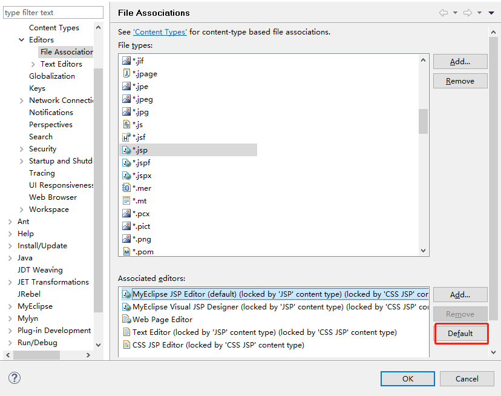This screenshot has width=501, height=396.
Task: Click the *.jpg image icon
Action: [x=126, y=111]
